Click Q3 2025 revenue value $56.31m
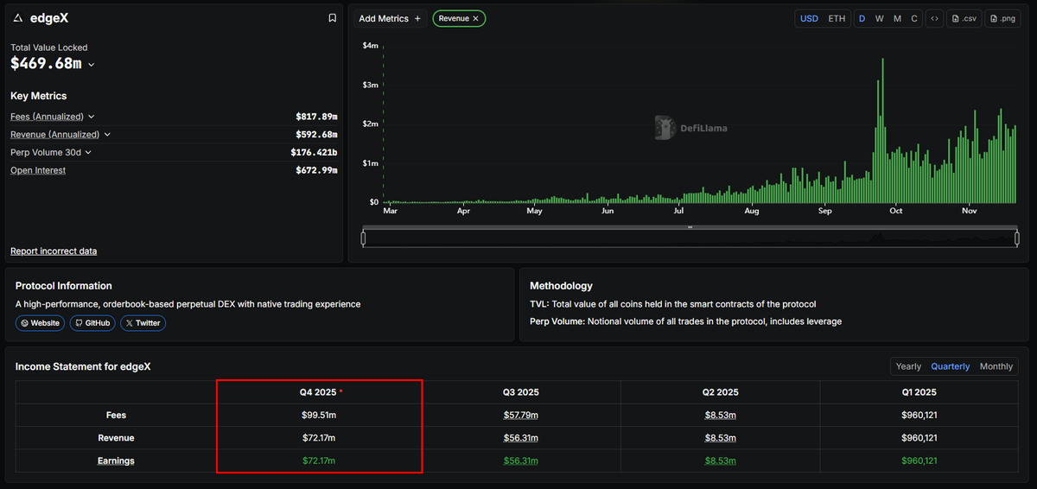Image resolution: width=1037 pixels, height=489 pixels. [521, 438]
